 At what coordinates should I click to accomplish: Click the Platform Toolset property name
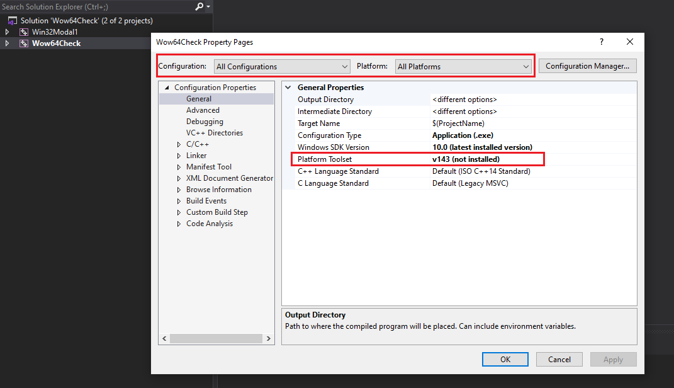[x=325, y=159]
